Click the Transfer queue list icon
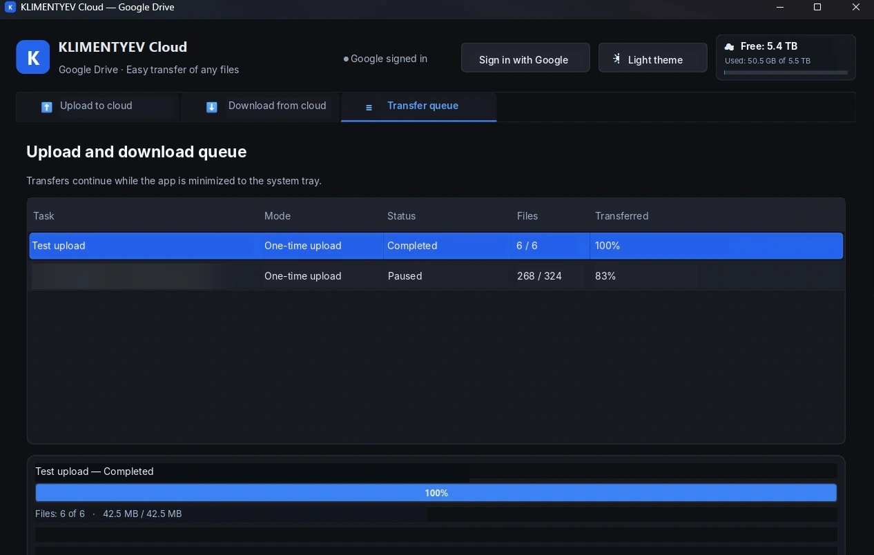The image size is (874, 555). [x=369, y=107]
